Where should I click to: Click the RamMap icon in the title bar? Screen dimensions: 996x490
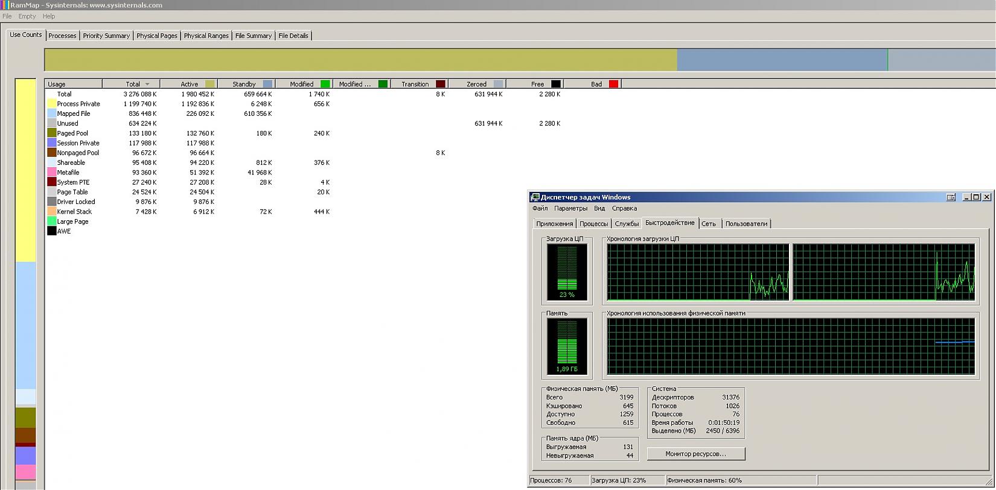5,5
